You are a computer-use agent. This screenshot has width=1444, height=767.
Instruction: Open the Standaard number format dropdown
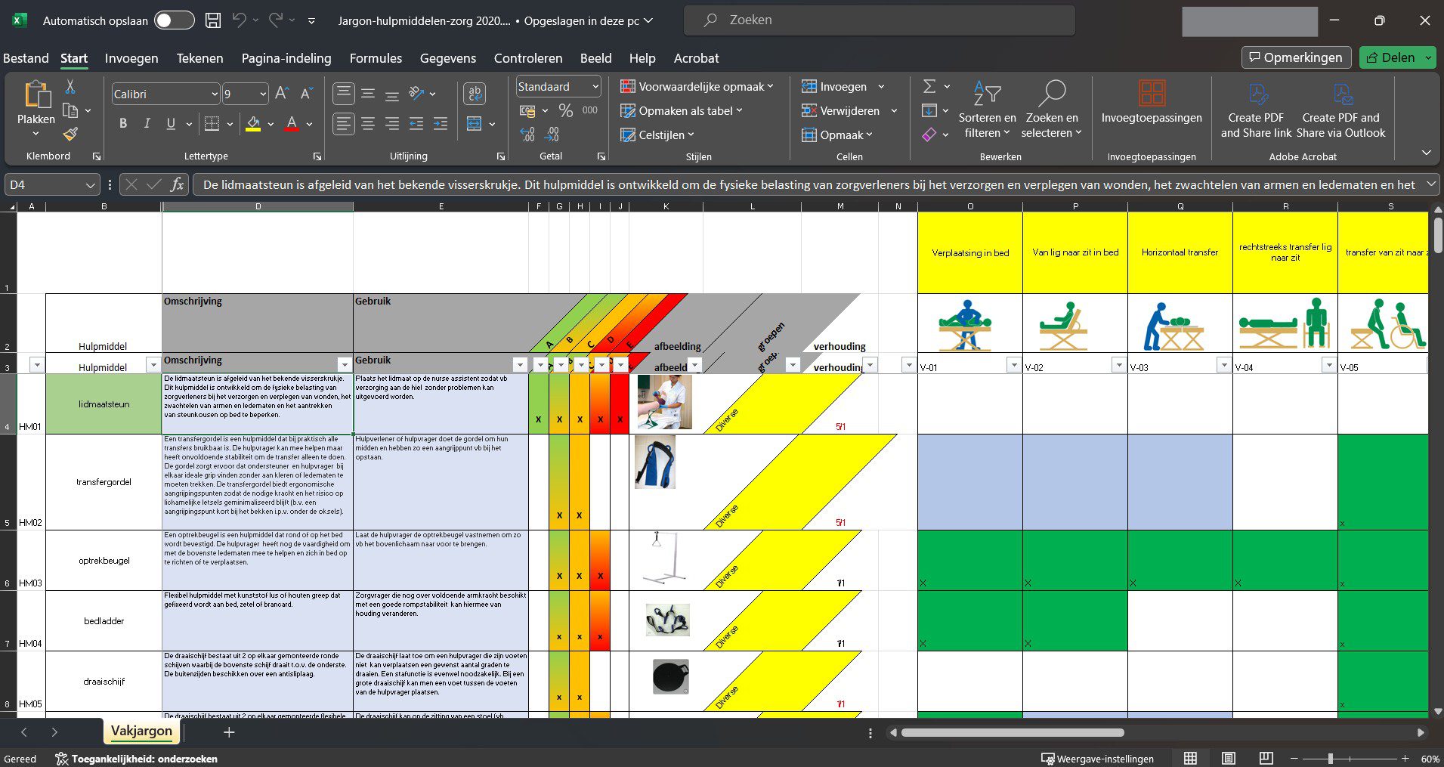pos(595,87)
